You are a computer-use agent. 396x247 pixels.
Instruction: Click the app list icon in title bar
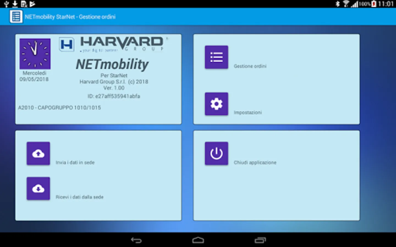16,17
